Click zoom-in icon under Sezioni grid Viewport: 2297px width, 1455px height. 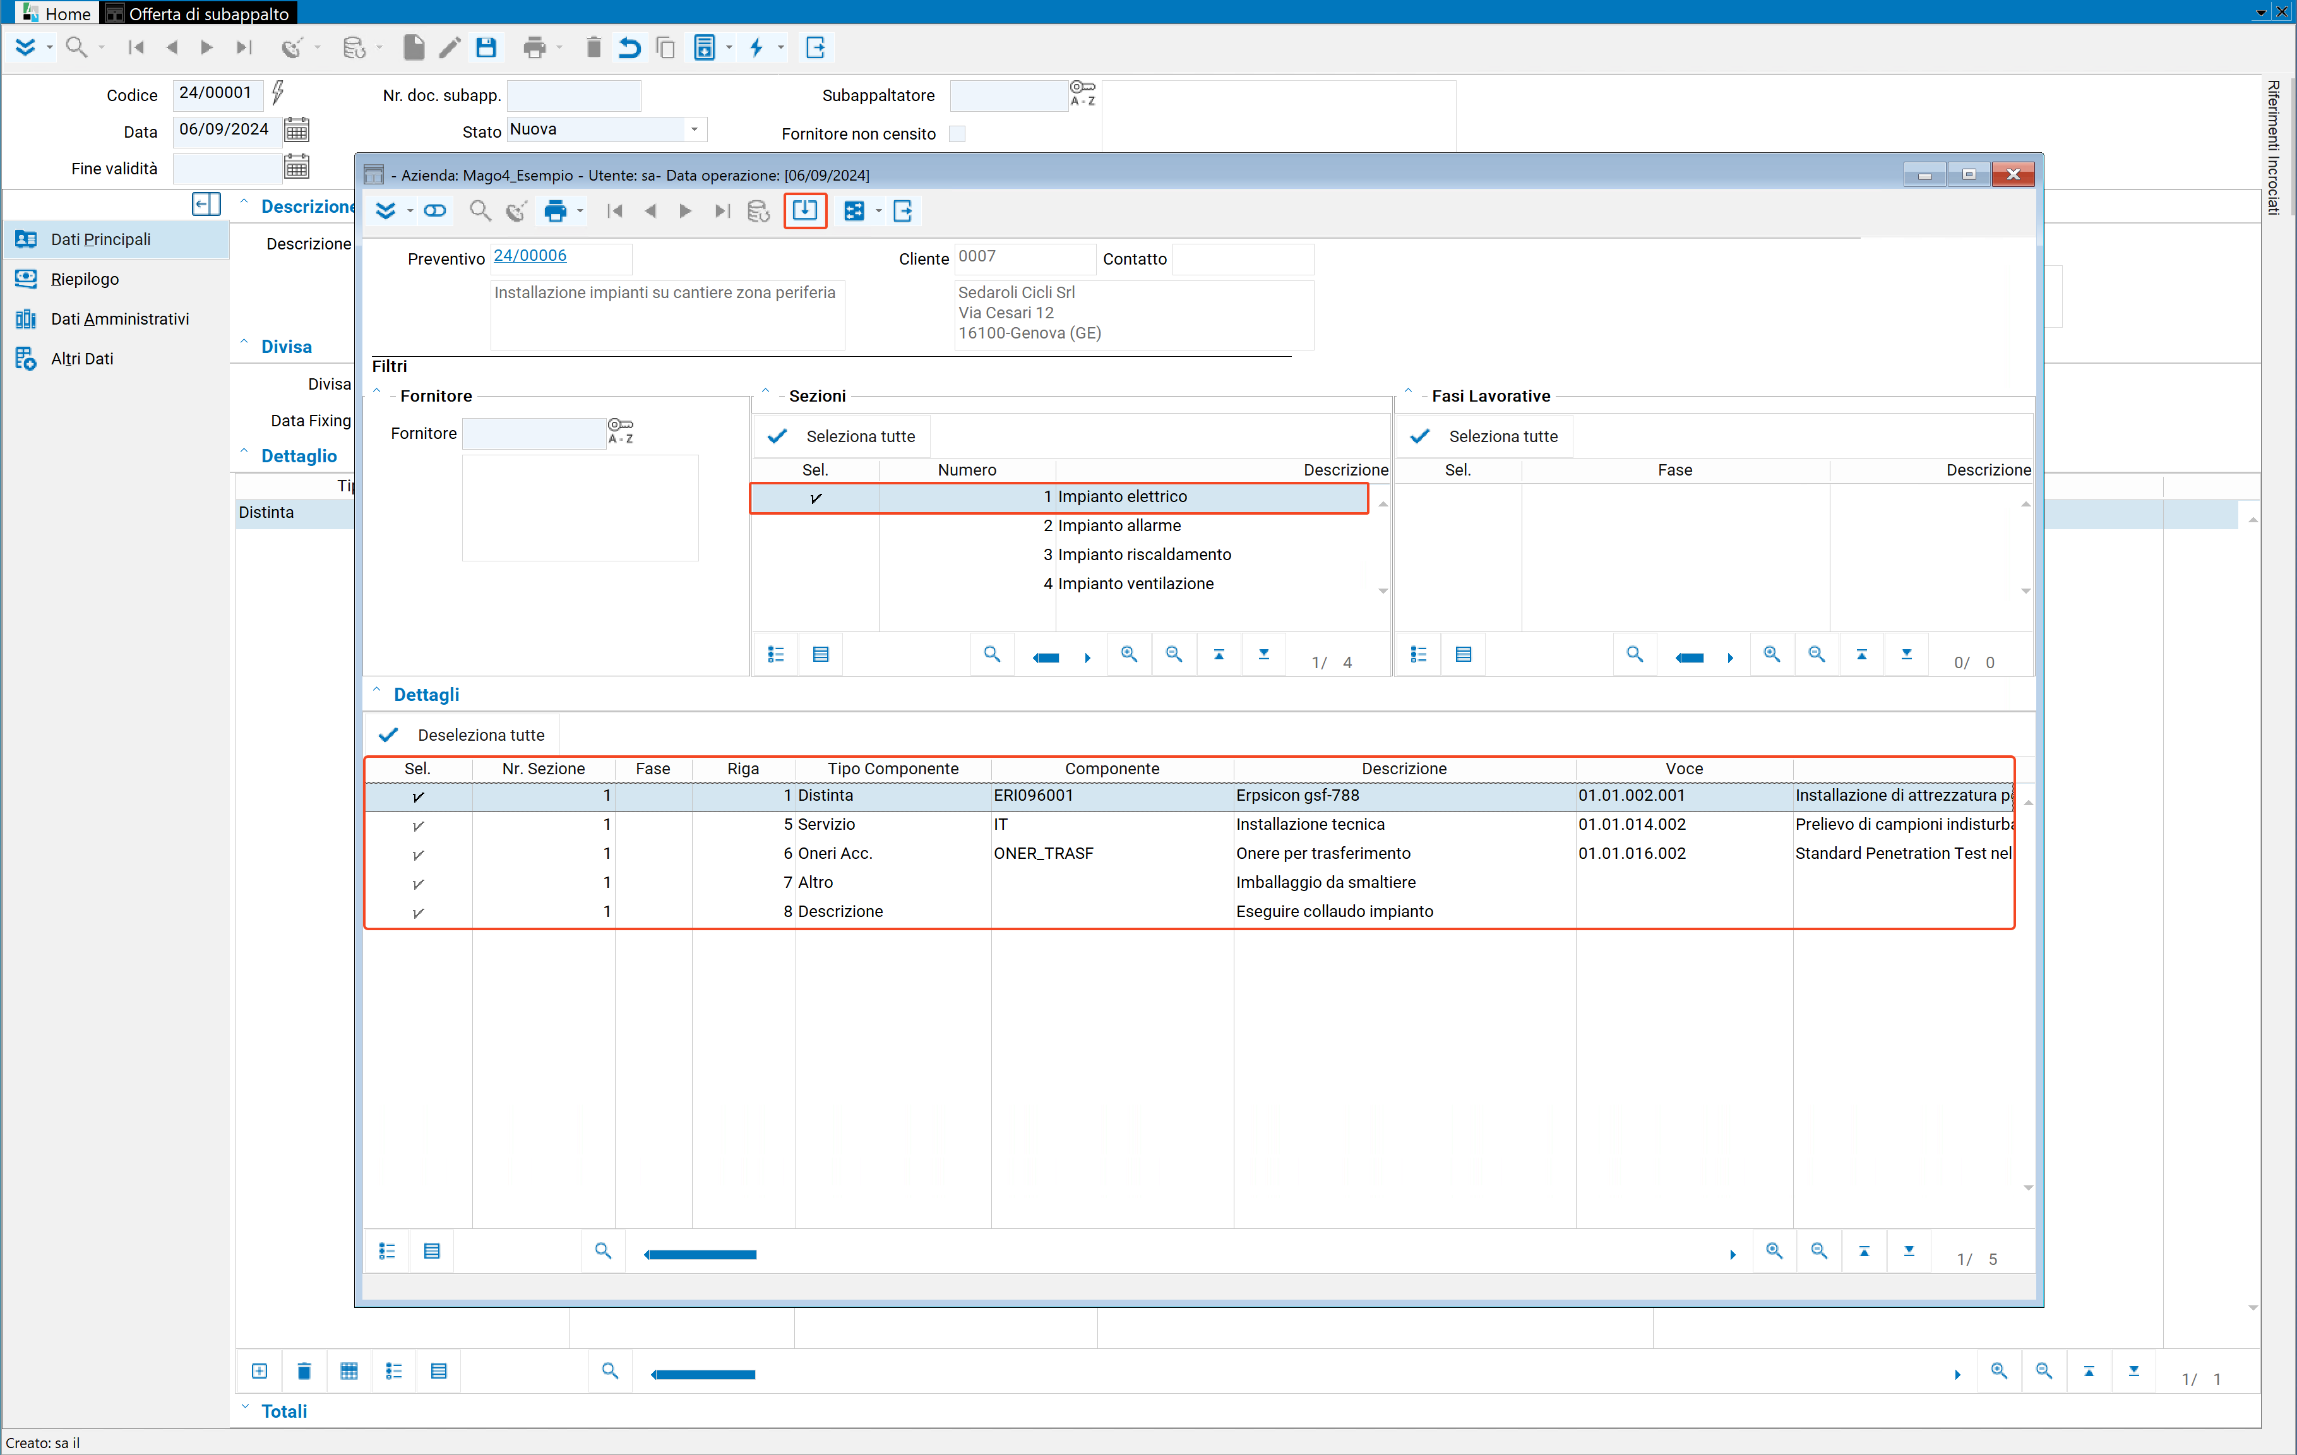[1130, 654]
